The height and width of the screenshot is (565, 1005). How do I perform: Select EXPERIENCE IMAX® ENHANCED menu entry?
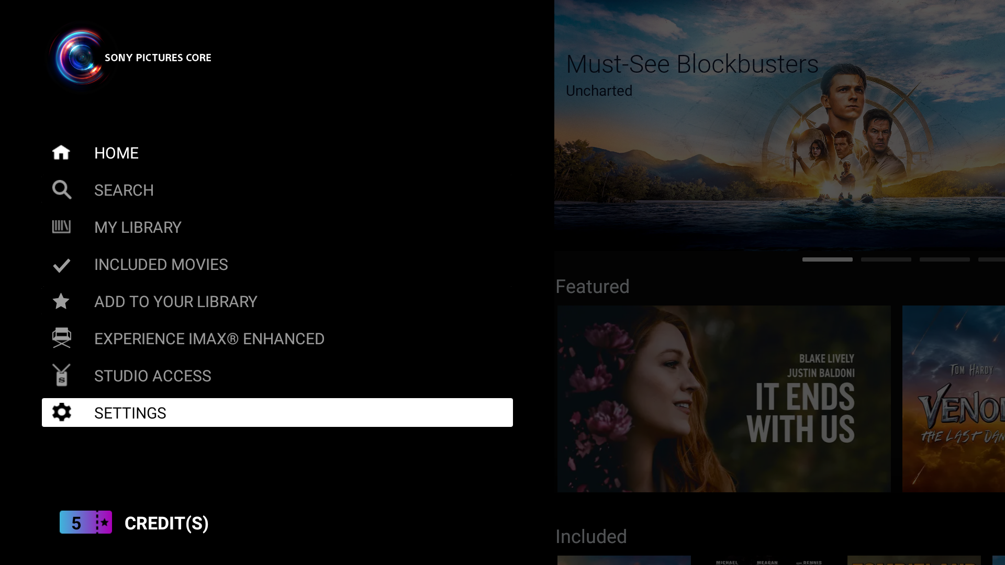tap(209, 339)
